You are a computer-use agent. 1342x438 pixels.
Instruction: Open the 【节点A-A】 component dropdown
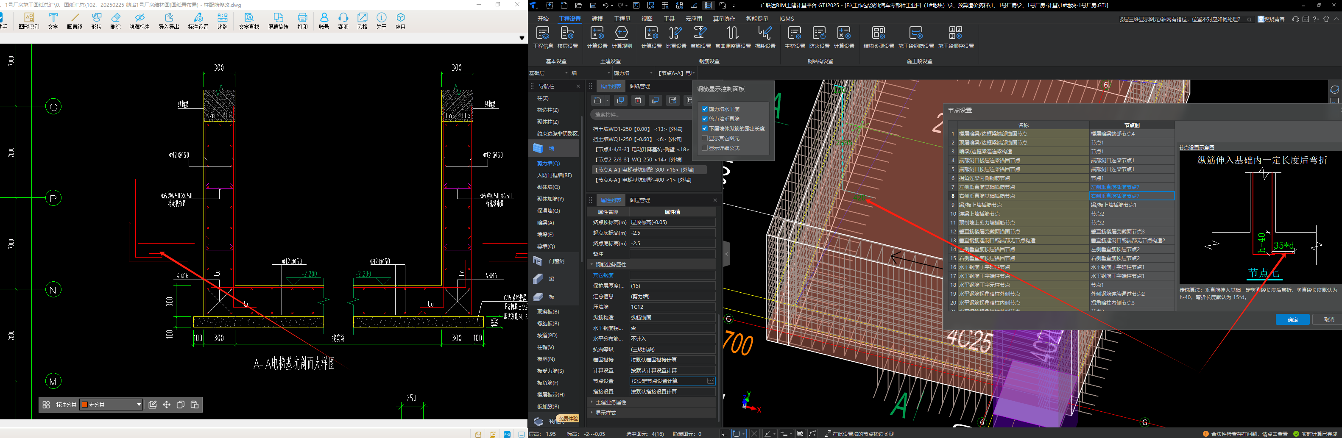coord(676,73)
